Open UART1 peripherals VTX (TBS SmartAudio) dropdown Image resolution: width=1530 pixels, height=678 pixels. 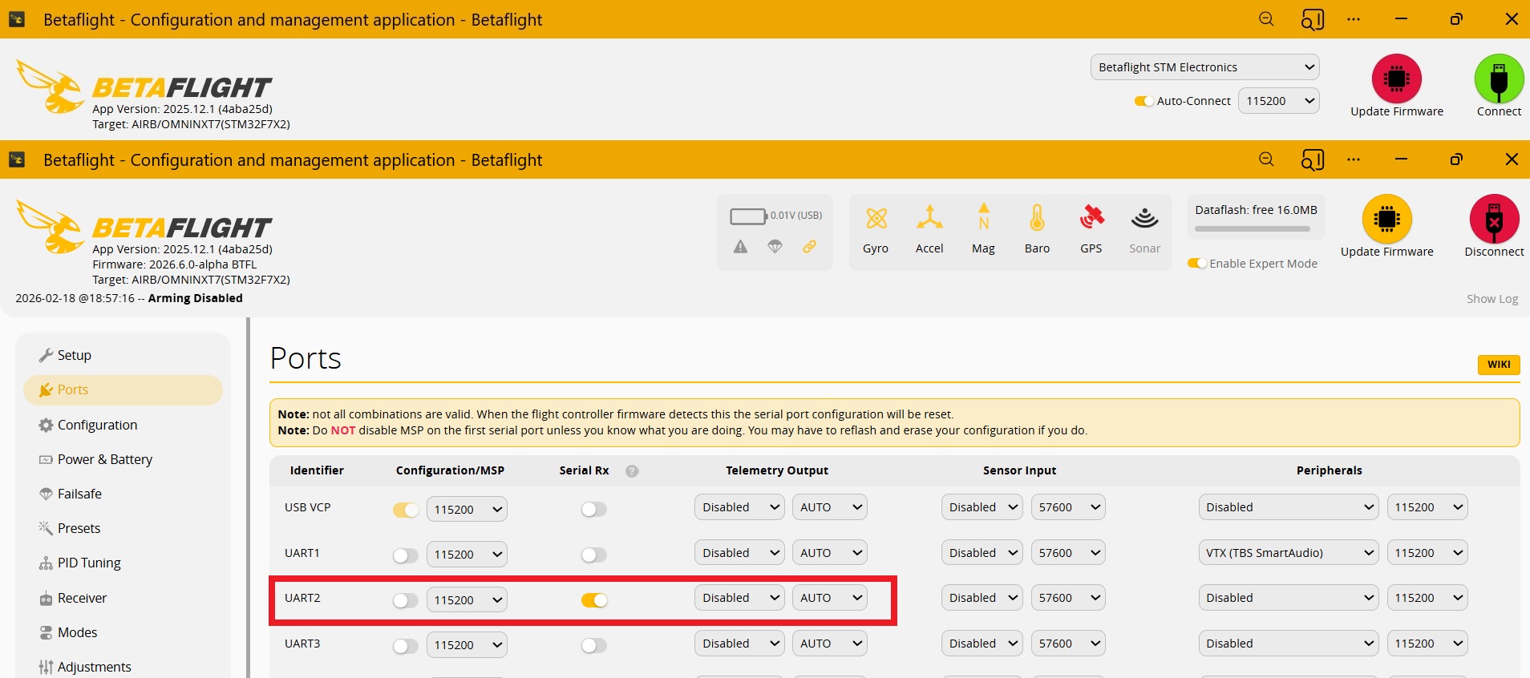[1287, 553]
